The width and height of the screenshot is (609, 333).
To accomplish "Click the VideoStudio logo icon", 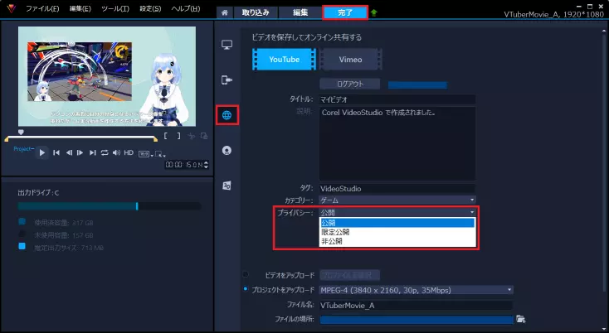I will click(x=11, y=8).
